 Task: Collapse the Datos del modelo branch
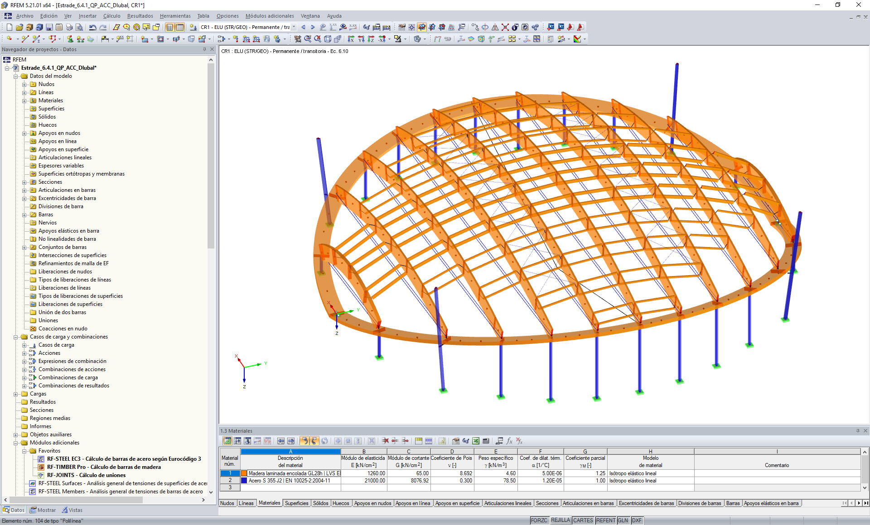coord(16,76)
